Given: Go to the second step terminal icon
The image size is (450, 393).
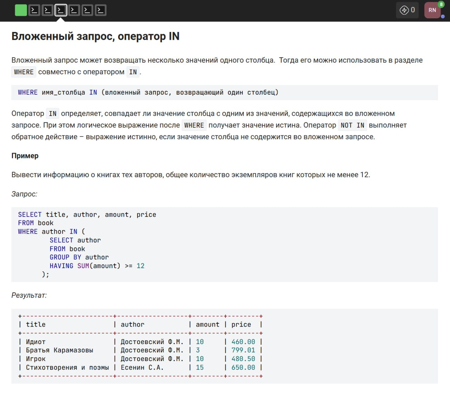Looking at the screenshot, I should point(34,10).
